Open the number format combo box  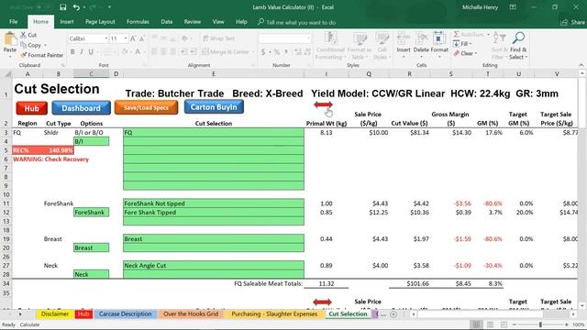click(284, 38)
